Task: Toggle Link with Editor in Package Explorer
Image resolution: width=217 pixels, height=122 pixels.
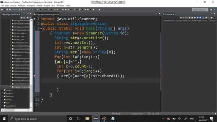Action: pos(24,18)
